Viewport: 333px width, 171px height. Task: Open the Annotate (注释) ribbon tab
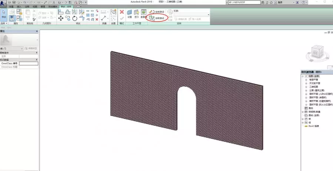(x=27, y=7)
